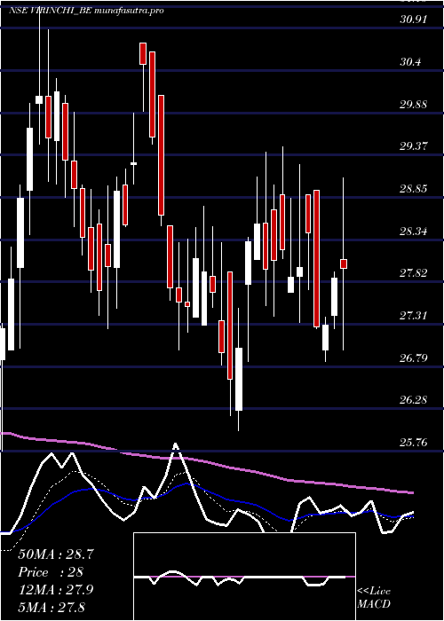
Task: Click the 12MA : 27.9 readout
Action: point(56,589)
